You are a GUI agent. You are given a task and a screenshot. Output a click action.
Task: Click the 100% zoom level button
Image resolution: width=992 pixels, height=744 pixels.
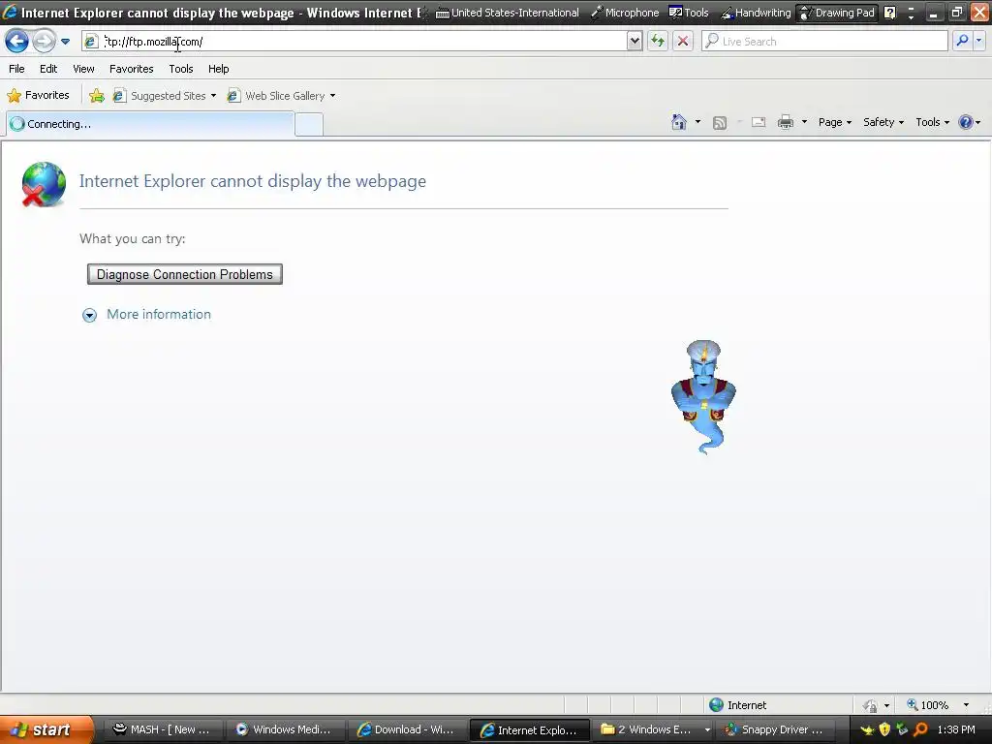(x=927, y=705)
